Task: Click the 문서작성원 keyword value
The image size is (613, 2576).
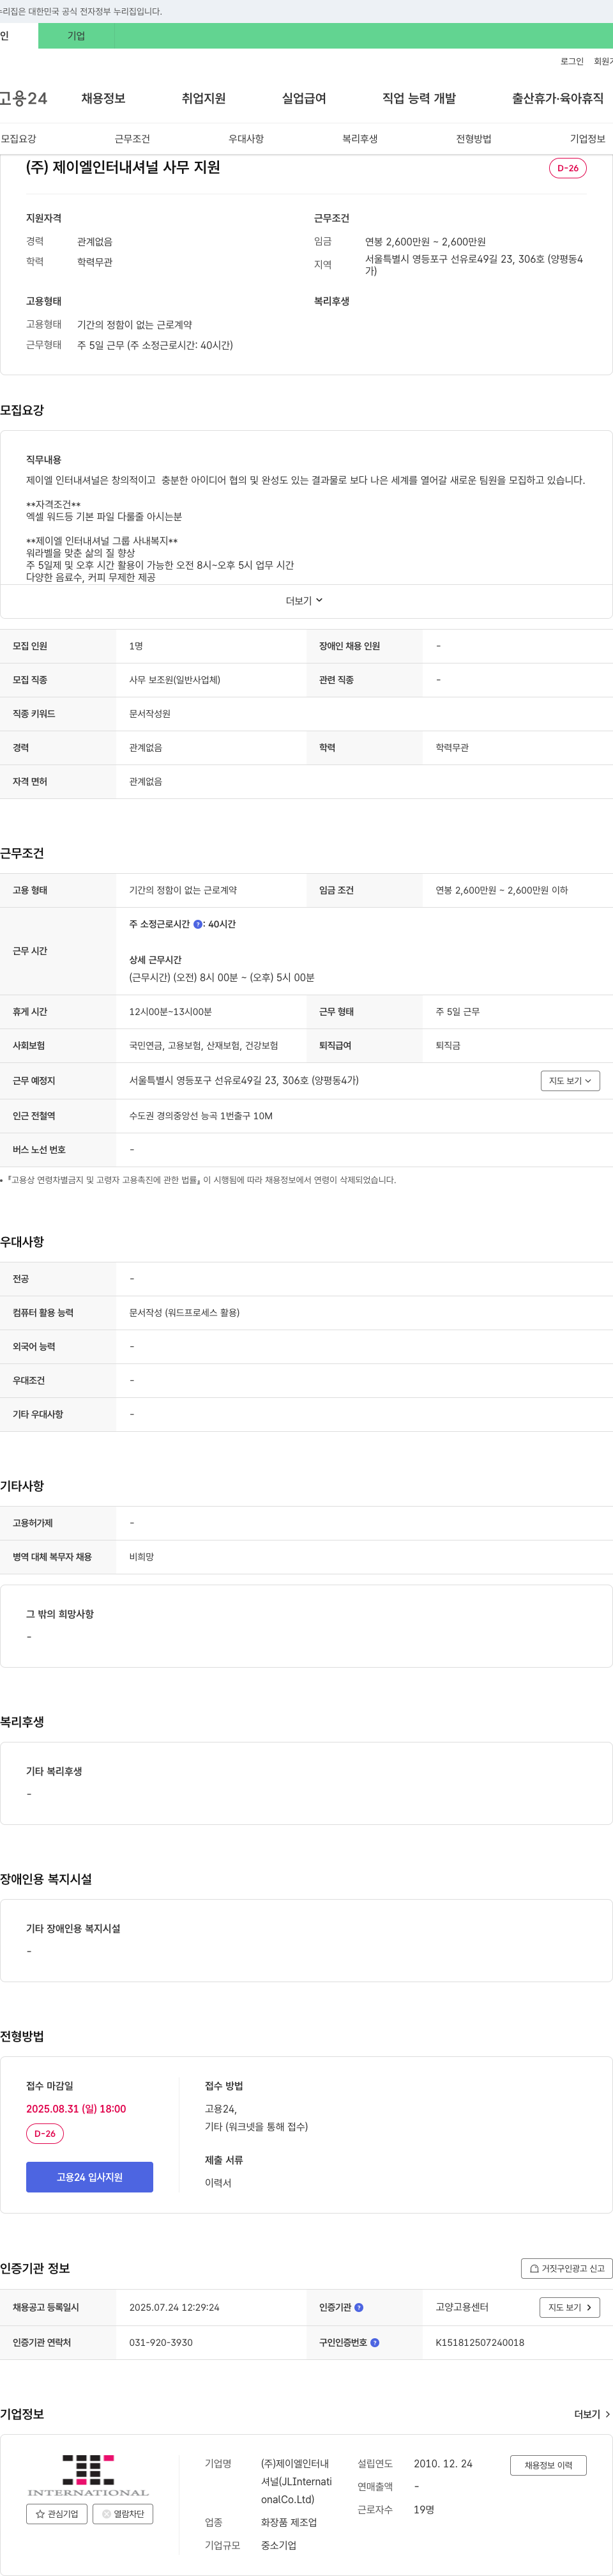Action: pyautogui.click(x=150, y=714)
